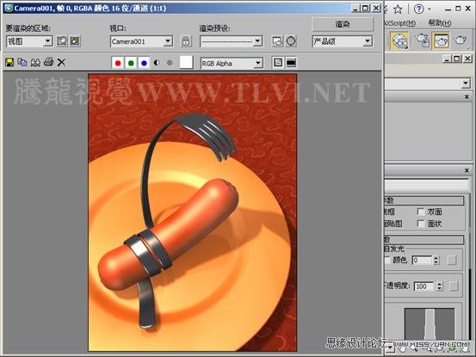
Task: Click the question mark help icon
Action: coord(418,9)
